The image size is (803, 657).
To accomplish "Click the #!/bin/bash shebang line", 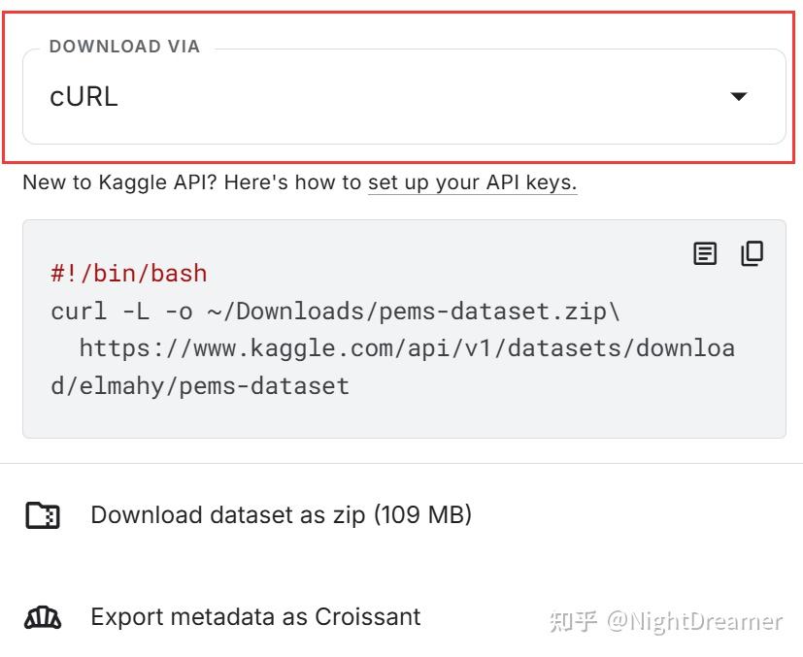I will 129,274.
